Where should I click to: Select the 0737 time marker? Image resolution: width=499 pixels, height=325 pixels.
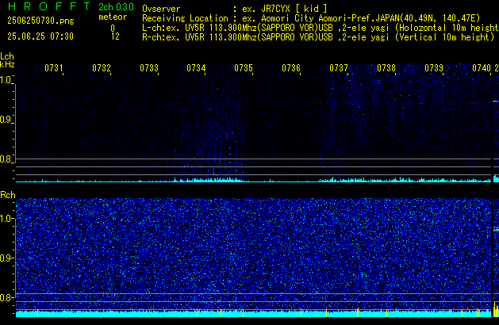tap(339, 68)
